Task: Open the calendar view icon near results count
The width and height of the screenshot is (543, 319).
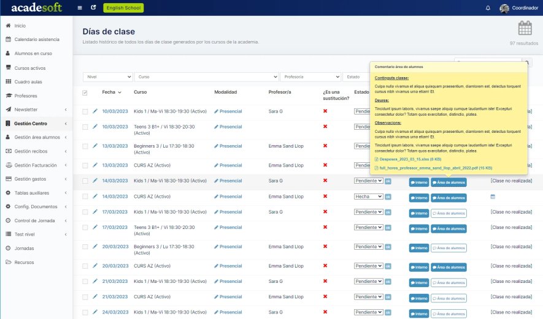Action: (x=525, y=28)
